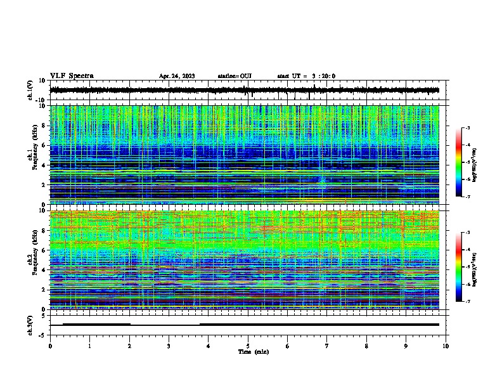Click the 'ch.3(V)' axis label
Screen dimensions: 502x388
30,325
